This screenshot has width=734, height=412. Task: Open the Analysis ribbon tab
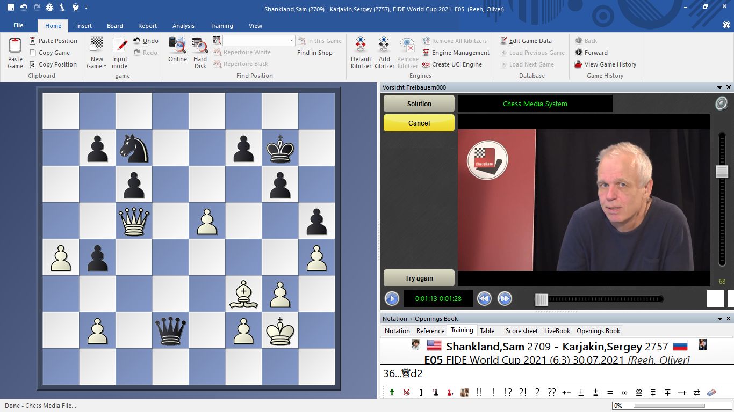(x=183, y=26)
